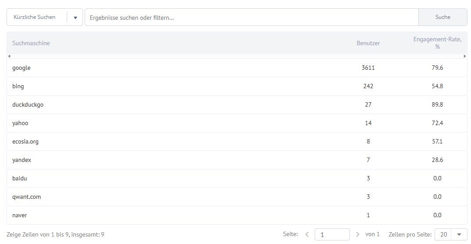Select the google row name
This screenshot has height=244, width=471.
22,68
